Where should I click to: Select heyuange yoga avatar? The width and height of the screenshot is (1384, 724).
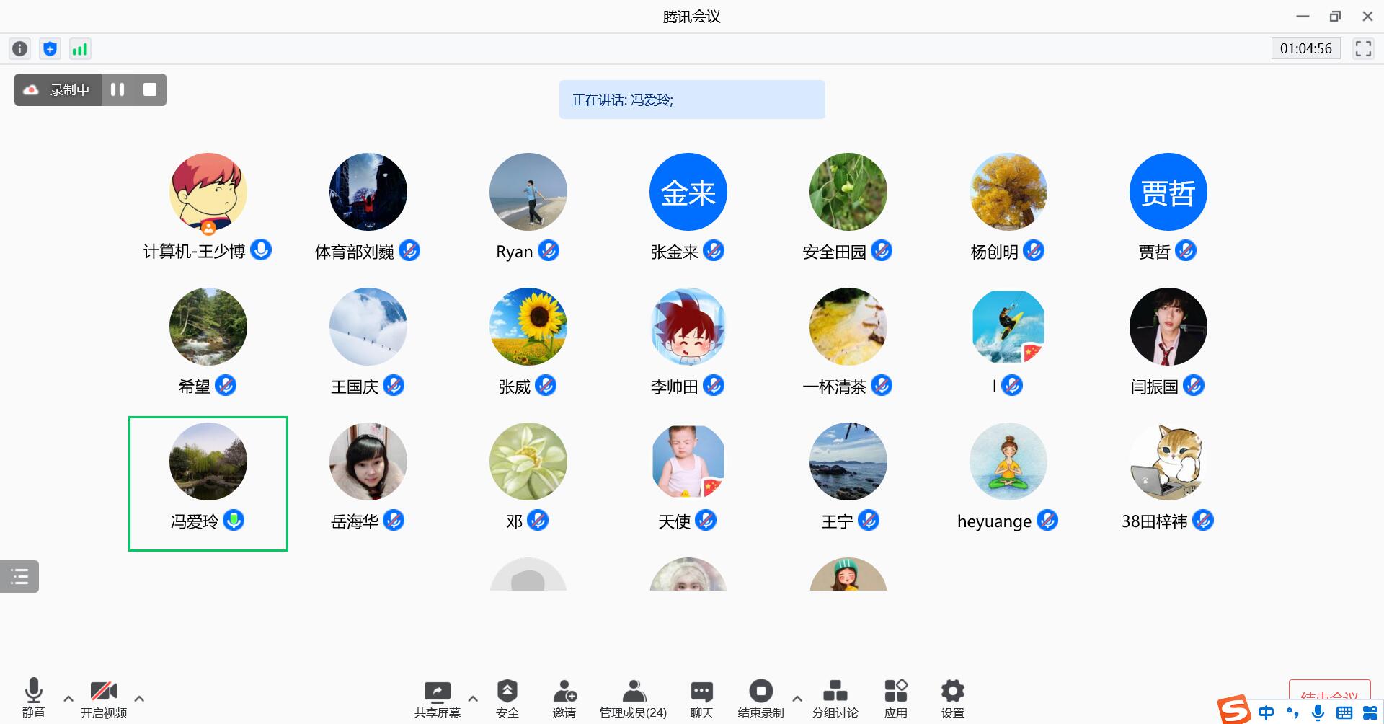tap(1008, 462)
